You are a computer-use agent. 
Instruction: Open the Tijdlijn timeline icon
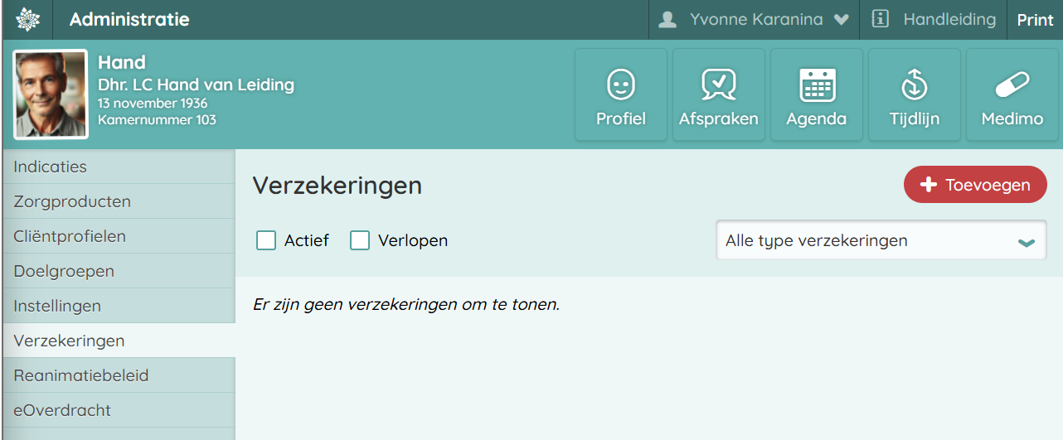coord(914,85)
